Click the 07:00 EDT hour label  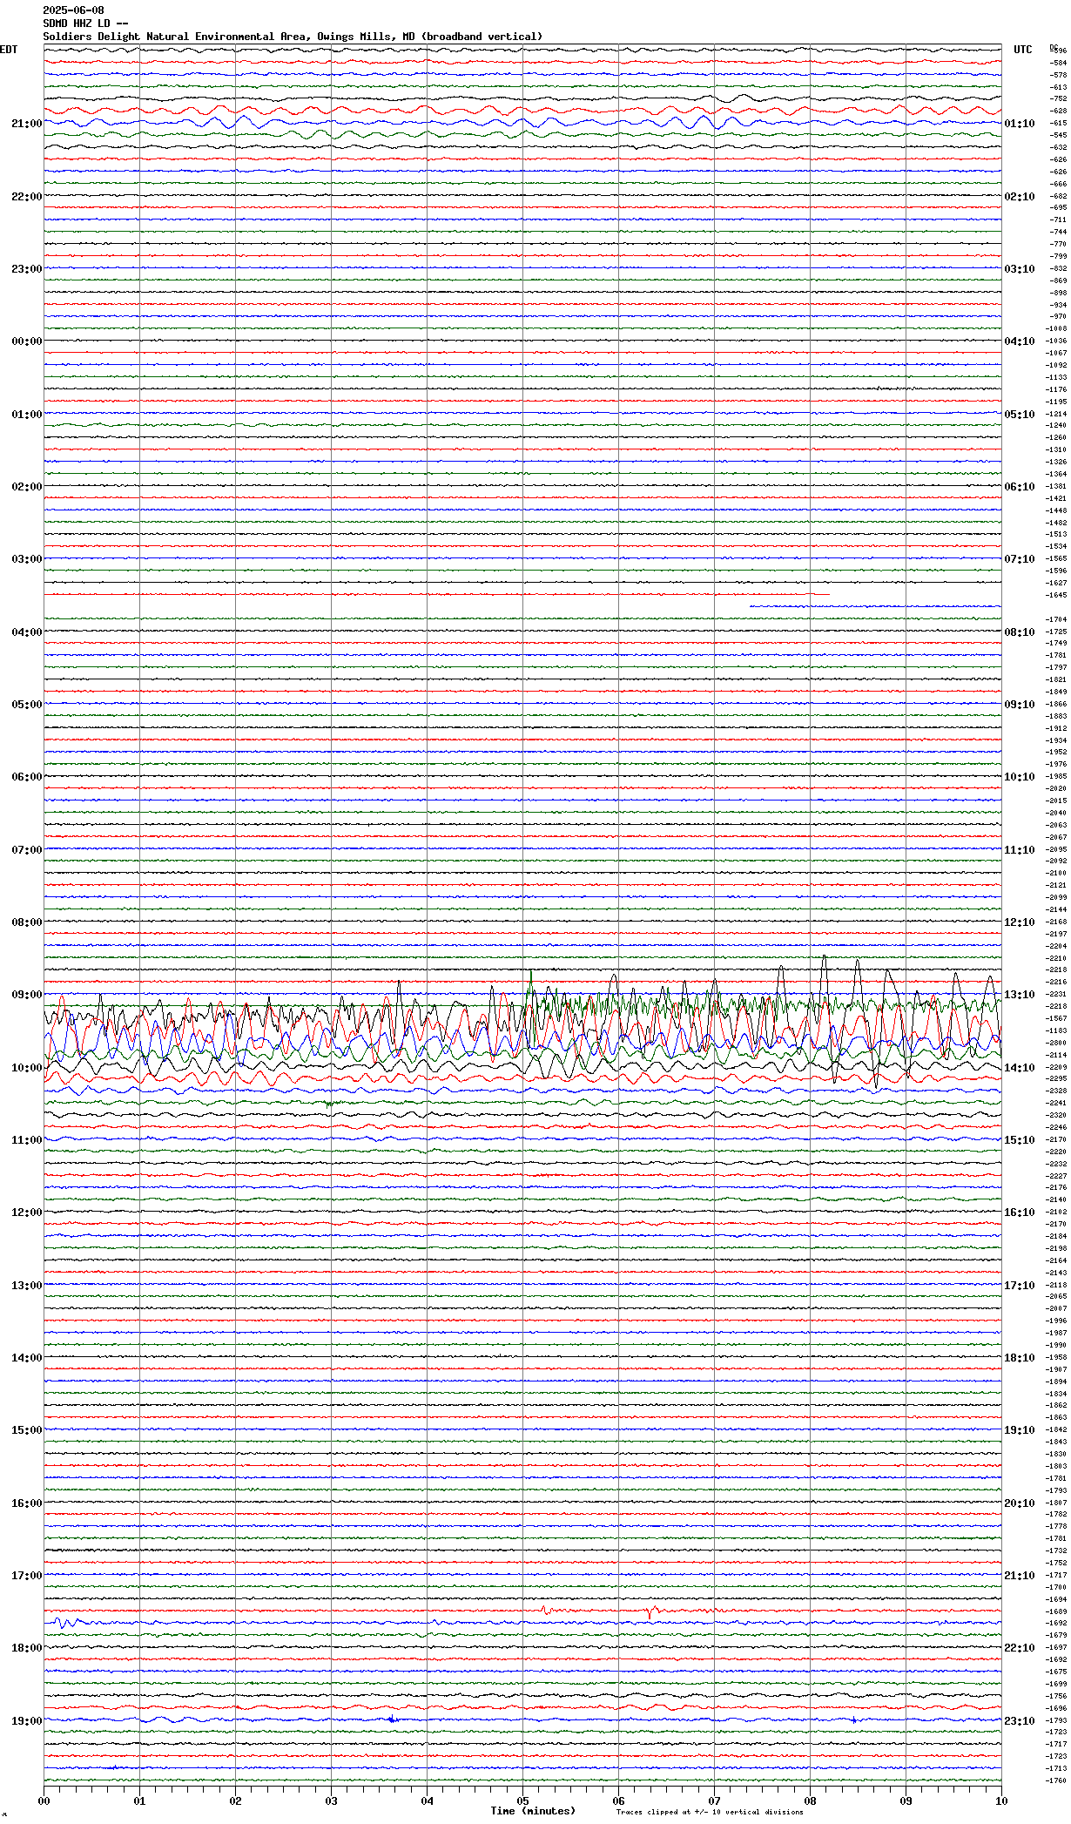[x=27, y=850]
